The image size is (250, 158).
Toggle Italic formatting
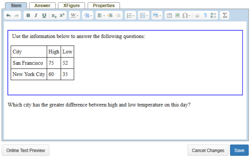36,15
